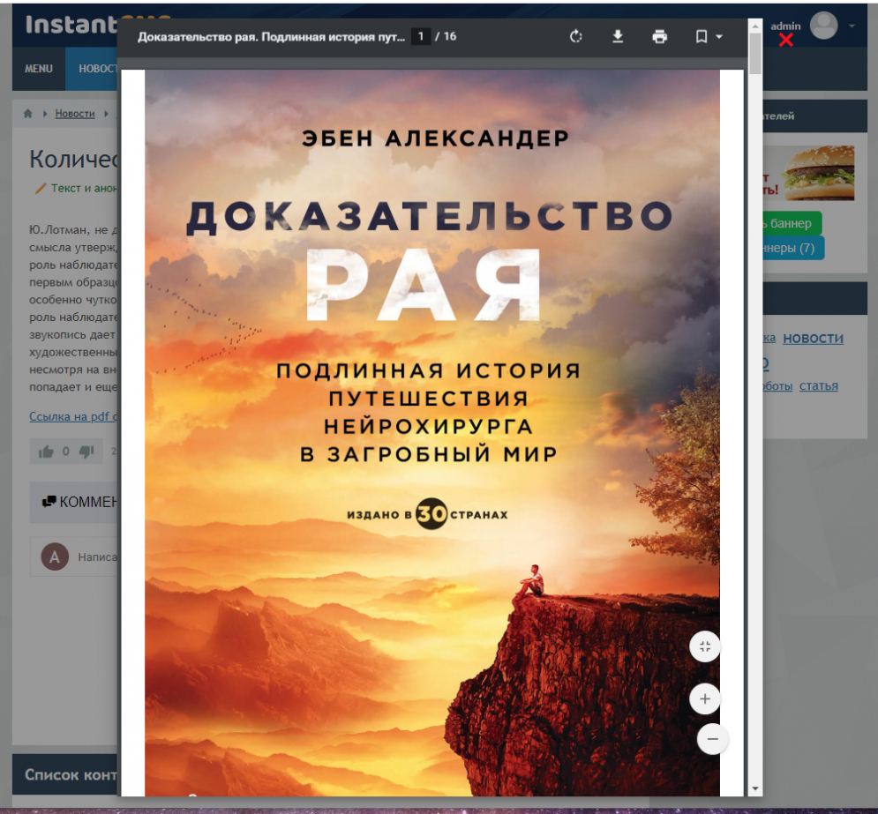Screen dimensions: 878x814
Task: Close the PDF popup with red X
Action: point(785,40)
